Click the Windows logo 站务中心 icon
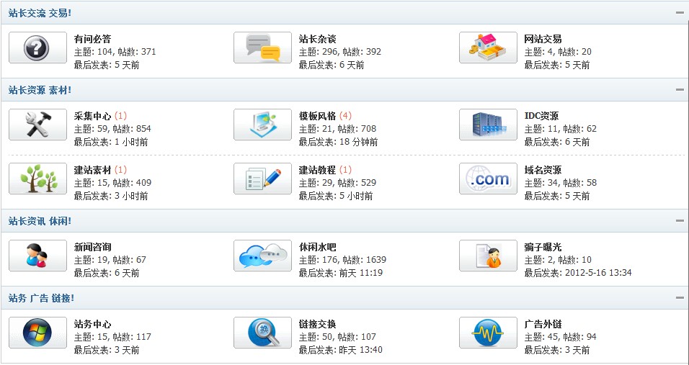The width and height of the screenshot is (689, 365). tap(37, 333)
